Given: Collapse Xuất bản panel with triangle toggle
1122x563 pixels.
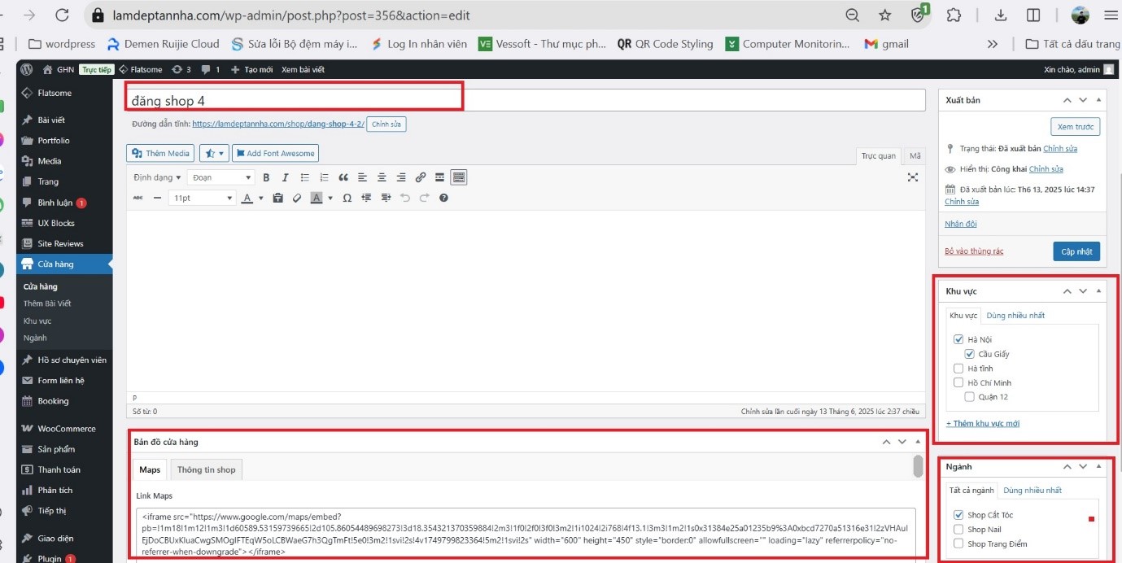Looking at the screenshot, I should tap(1098, 100).
